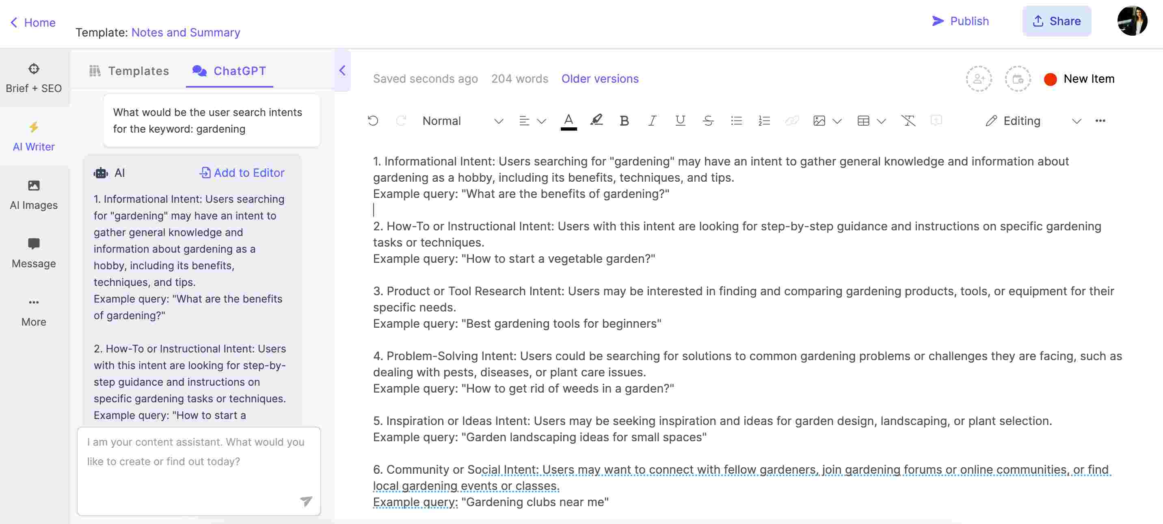Select the italic formatting icon

[x=651, y=120]
